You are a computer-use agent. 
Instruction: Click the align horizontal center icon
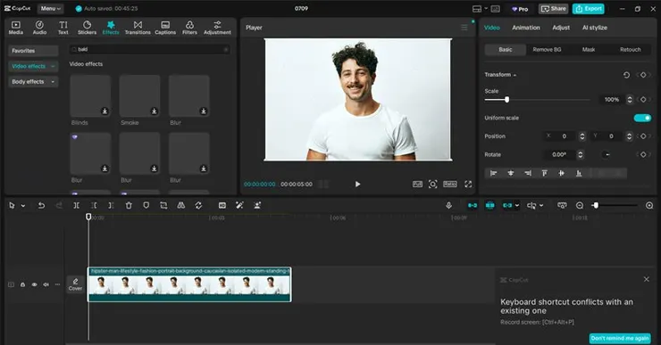(x=511, y=173)
